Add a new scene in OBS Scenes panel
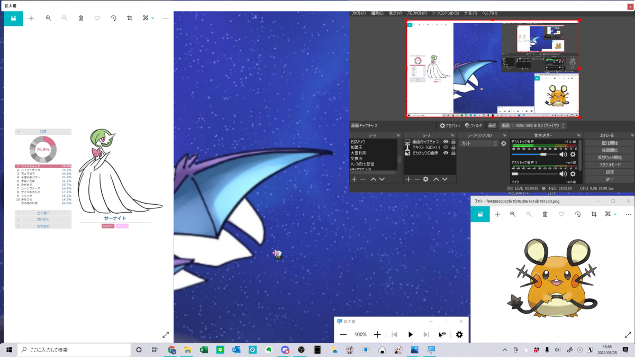635x357 pixels. [355, 179]
